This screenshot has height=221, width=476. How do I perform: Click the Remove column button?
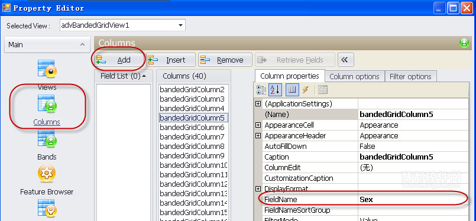(x=225, y=60)
